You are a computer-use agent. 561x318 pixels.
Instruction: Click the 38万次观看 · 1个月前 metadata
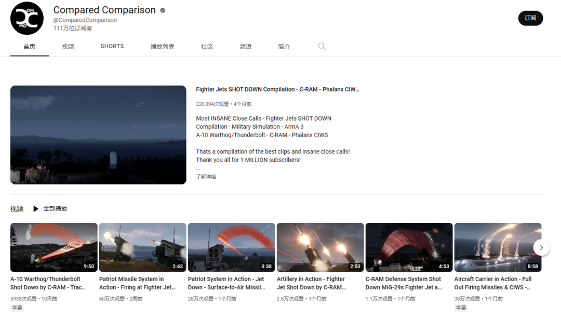[x=478, y=299]
